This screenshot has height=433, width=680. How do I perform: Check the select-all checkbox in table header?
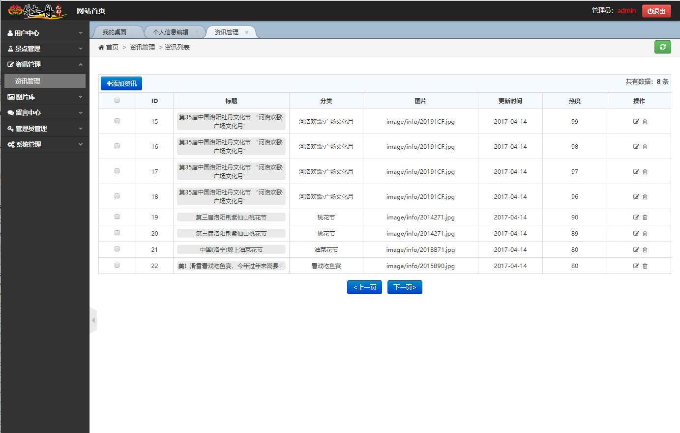click(117, 100)
